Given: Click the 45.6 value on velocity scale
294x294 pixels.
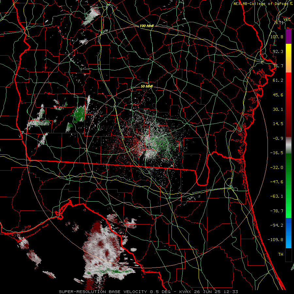Looking at the screenshot, I should point(278,95).
